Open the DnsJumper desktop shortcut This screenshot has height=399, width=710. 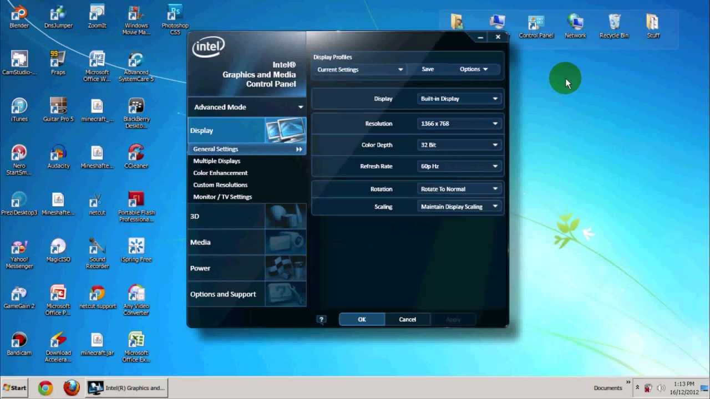(x=58, y=17)
